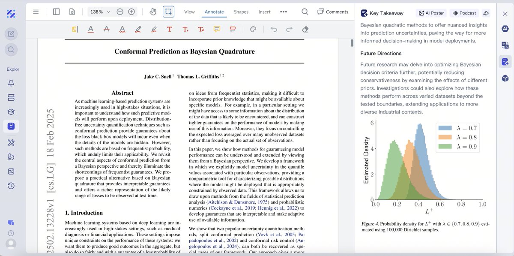The height and width of the screenshot is (256, 514).
Task: Activate the area selection tool
Action: [169, 12]
